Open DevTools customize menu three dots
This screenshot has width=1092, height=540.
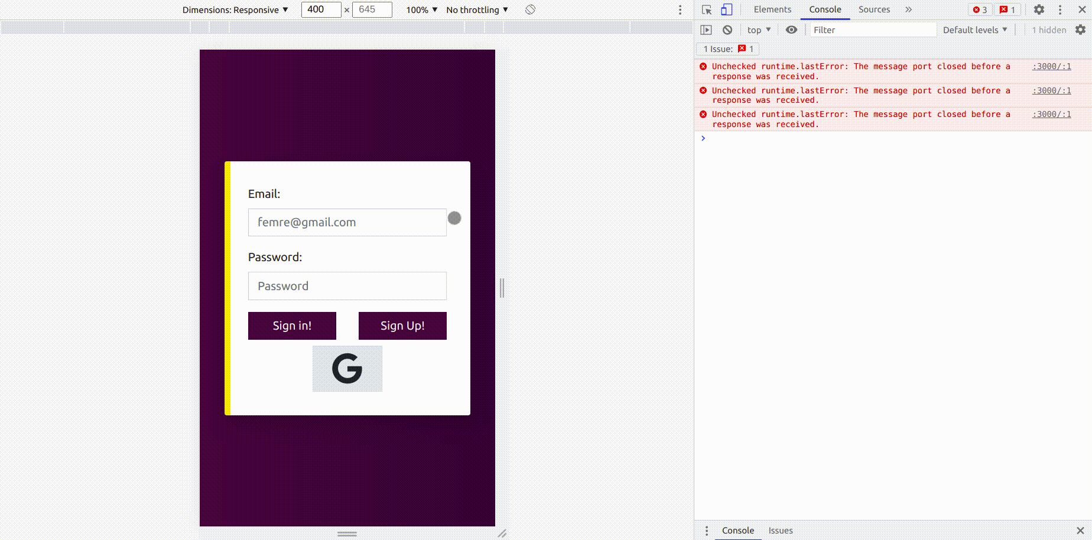1060,9
